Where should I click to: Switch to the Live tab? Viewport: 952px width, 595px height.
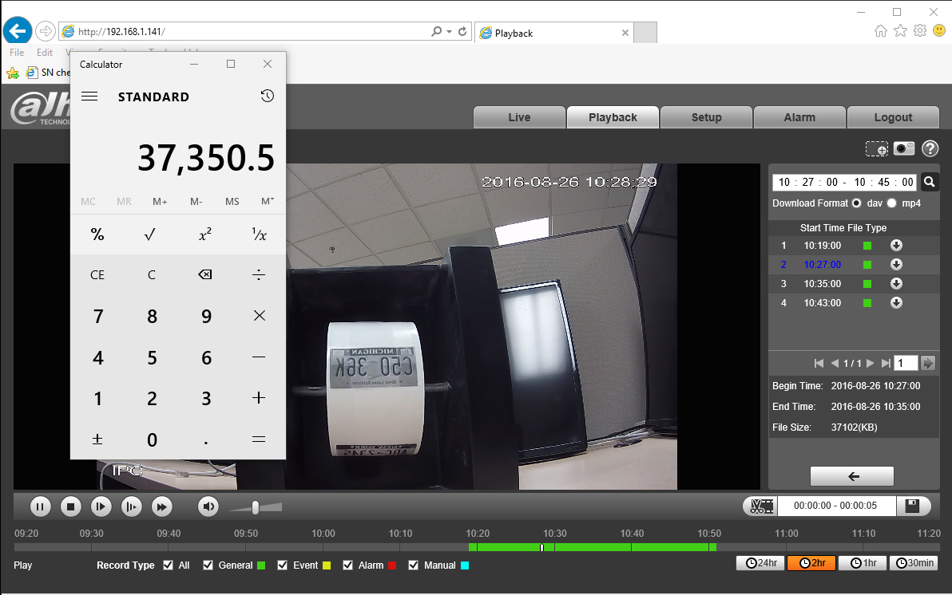pos(519,117)
